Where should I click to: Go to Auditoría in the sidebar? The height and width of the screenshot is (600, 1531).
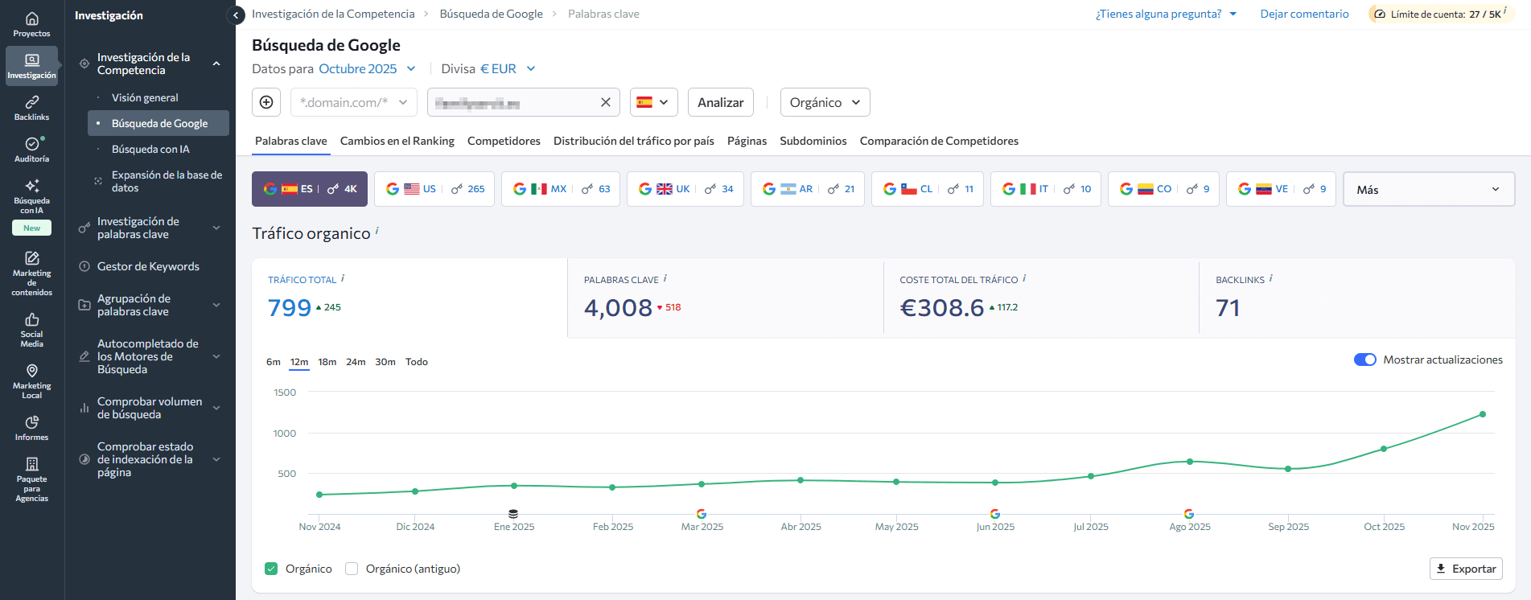coord(31,150)
